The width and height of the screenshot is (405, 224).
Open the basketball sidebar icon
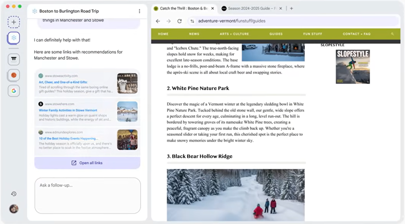(x=13, y=75)
